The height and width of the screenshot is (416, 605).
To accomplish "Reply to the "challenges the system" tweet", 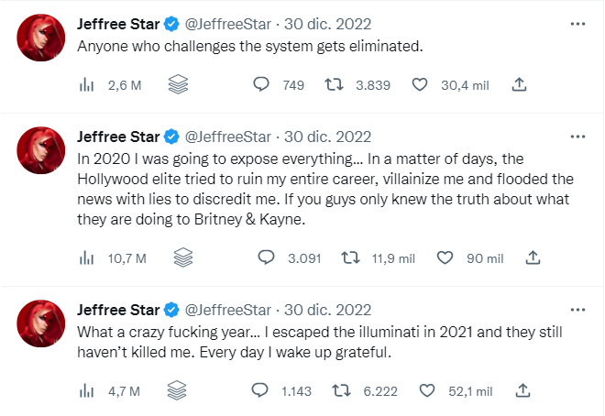I will 261,85.
